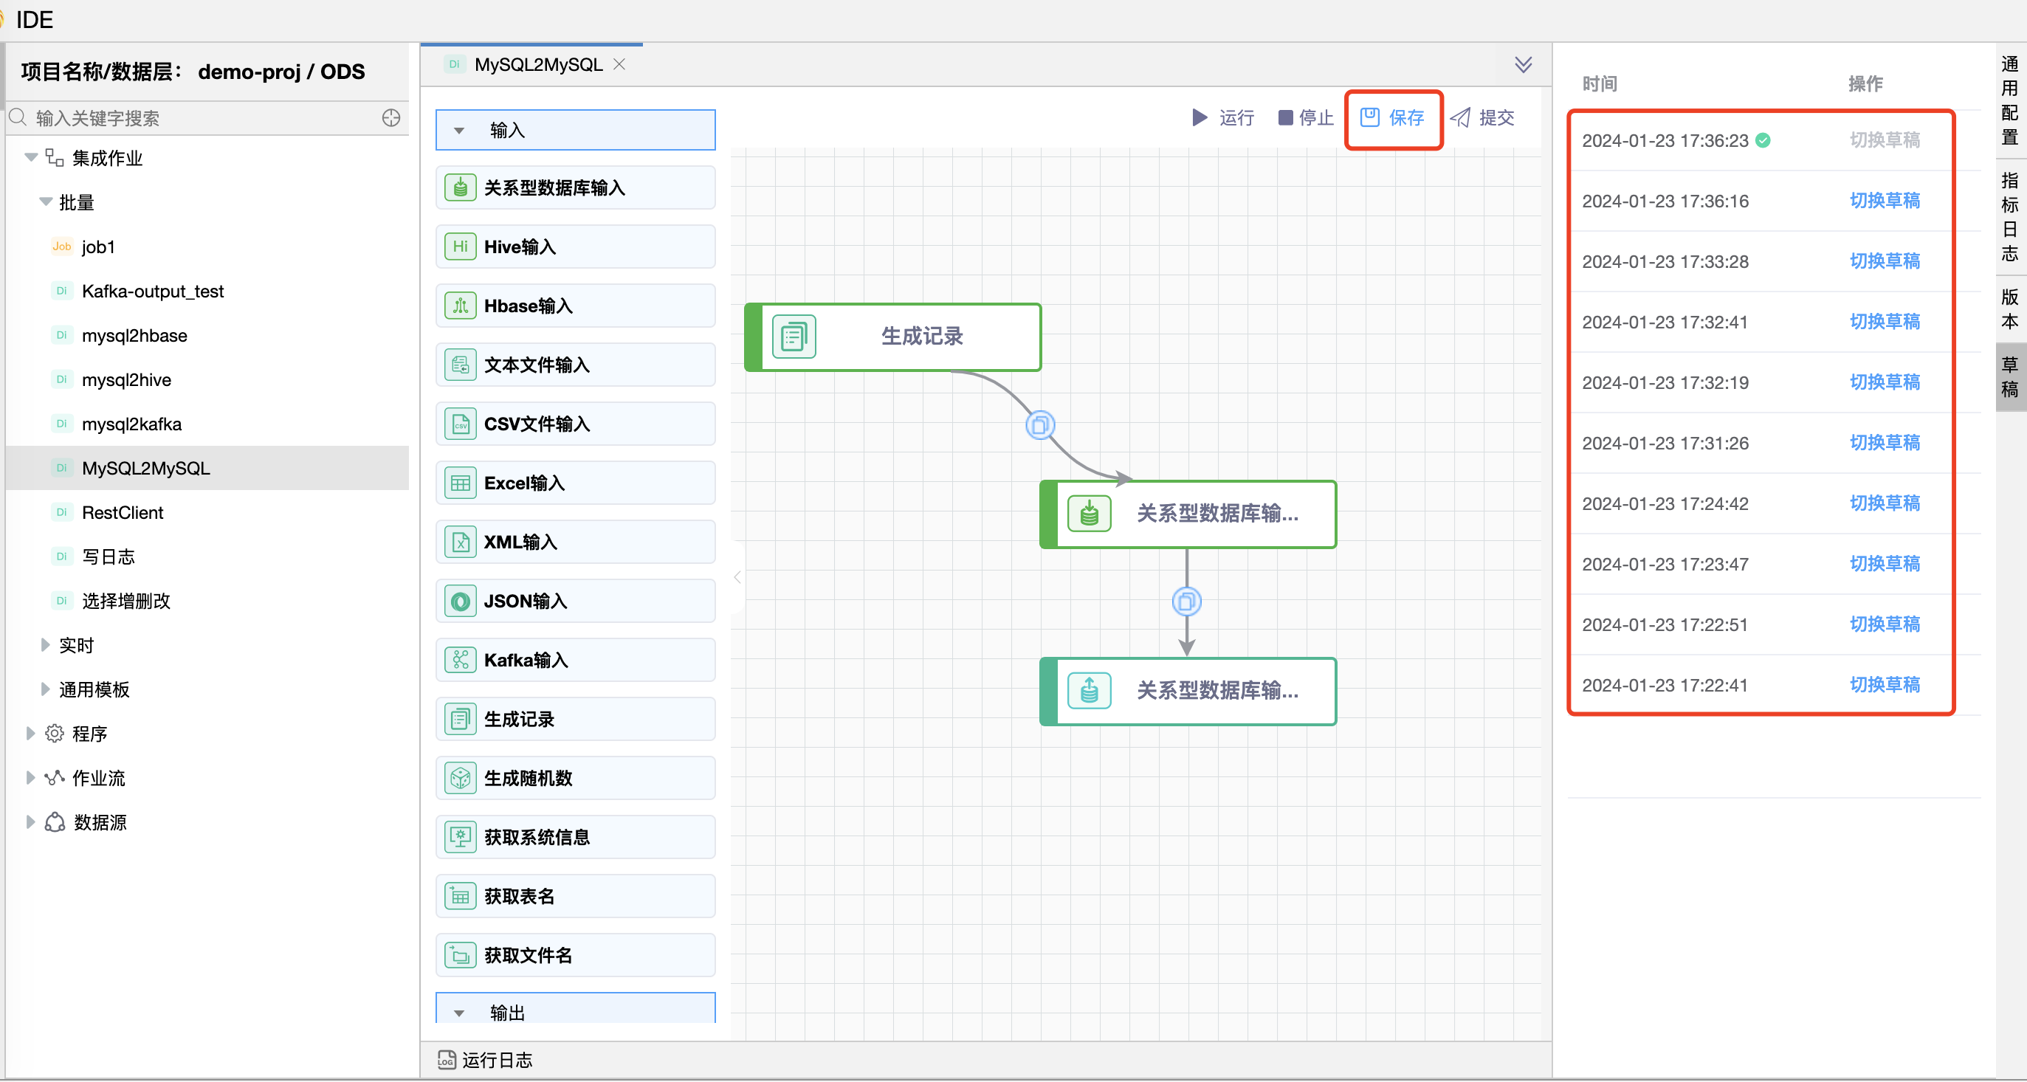
Task: Select the 获取文件名 component
Action: [x=575, y=954]
